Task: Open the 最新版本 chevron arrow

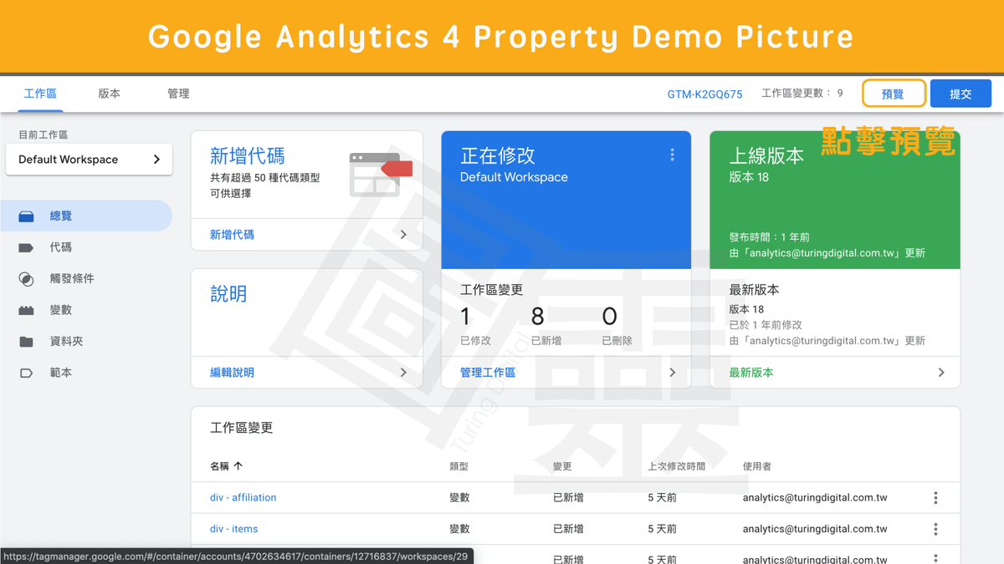Action: tap(940, 373)
